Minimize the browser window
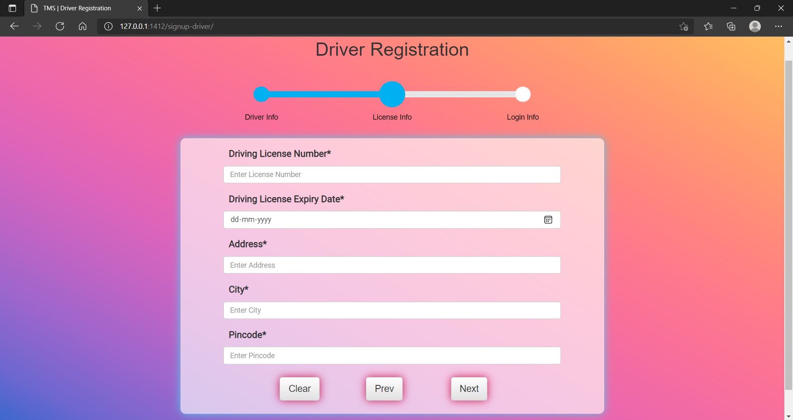Screen dimensions: 793x420 point(734,8)
